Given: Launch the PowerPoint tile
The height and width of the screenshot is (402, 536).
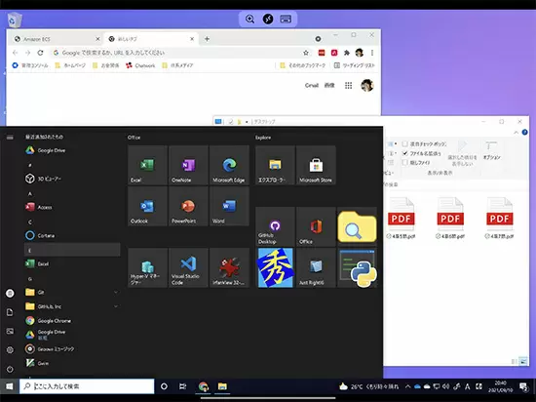Looking at the screenshot, I should (x=188, y=206).
